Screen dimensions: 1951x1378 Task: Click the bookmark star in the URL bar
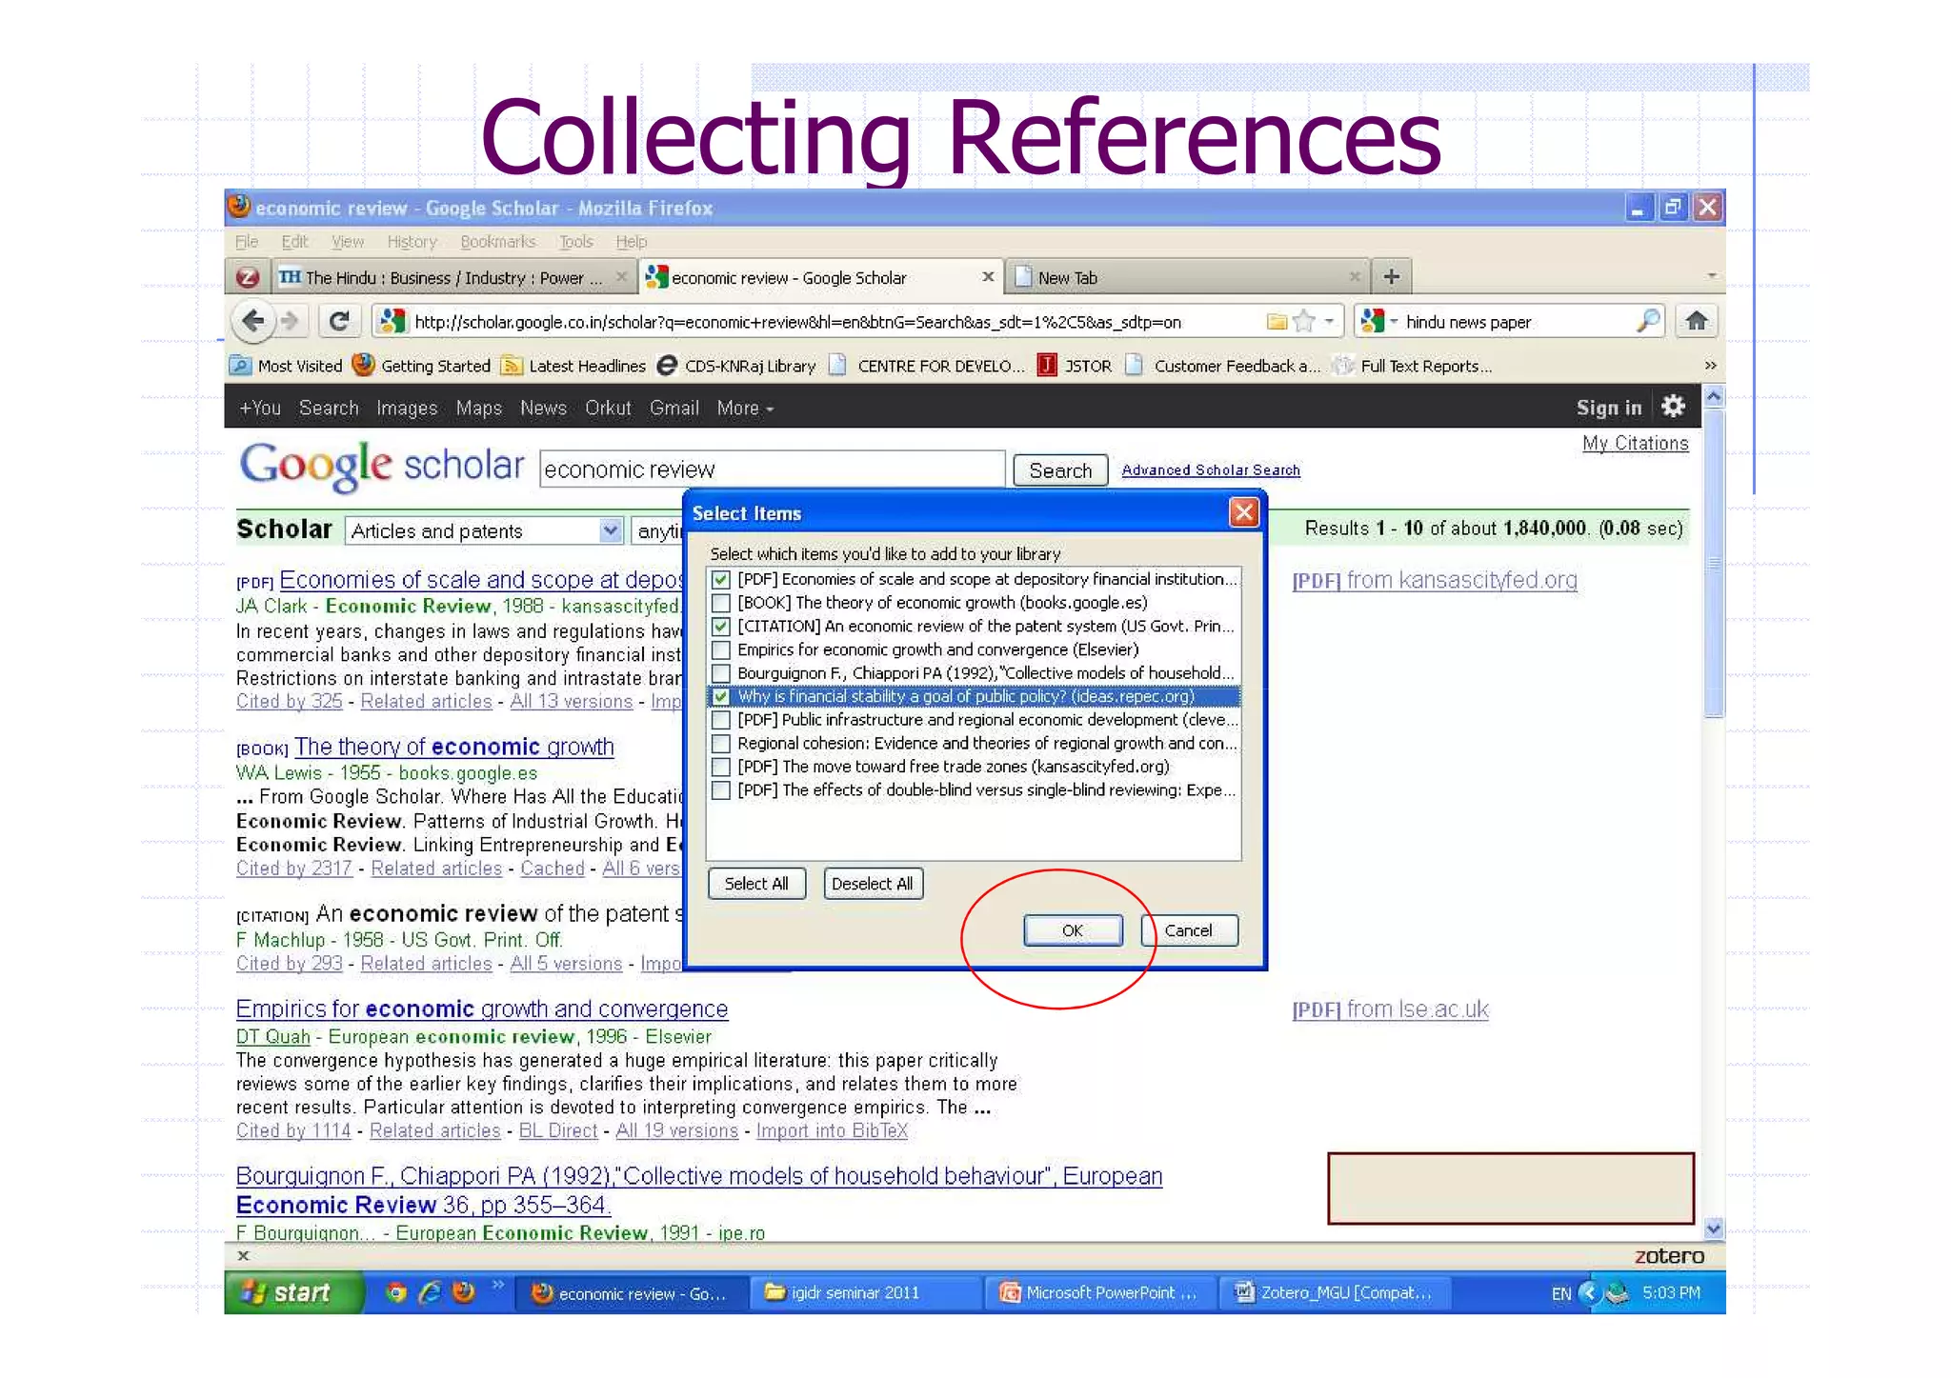[x=1304, y=322]
